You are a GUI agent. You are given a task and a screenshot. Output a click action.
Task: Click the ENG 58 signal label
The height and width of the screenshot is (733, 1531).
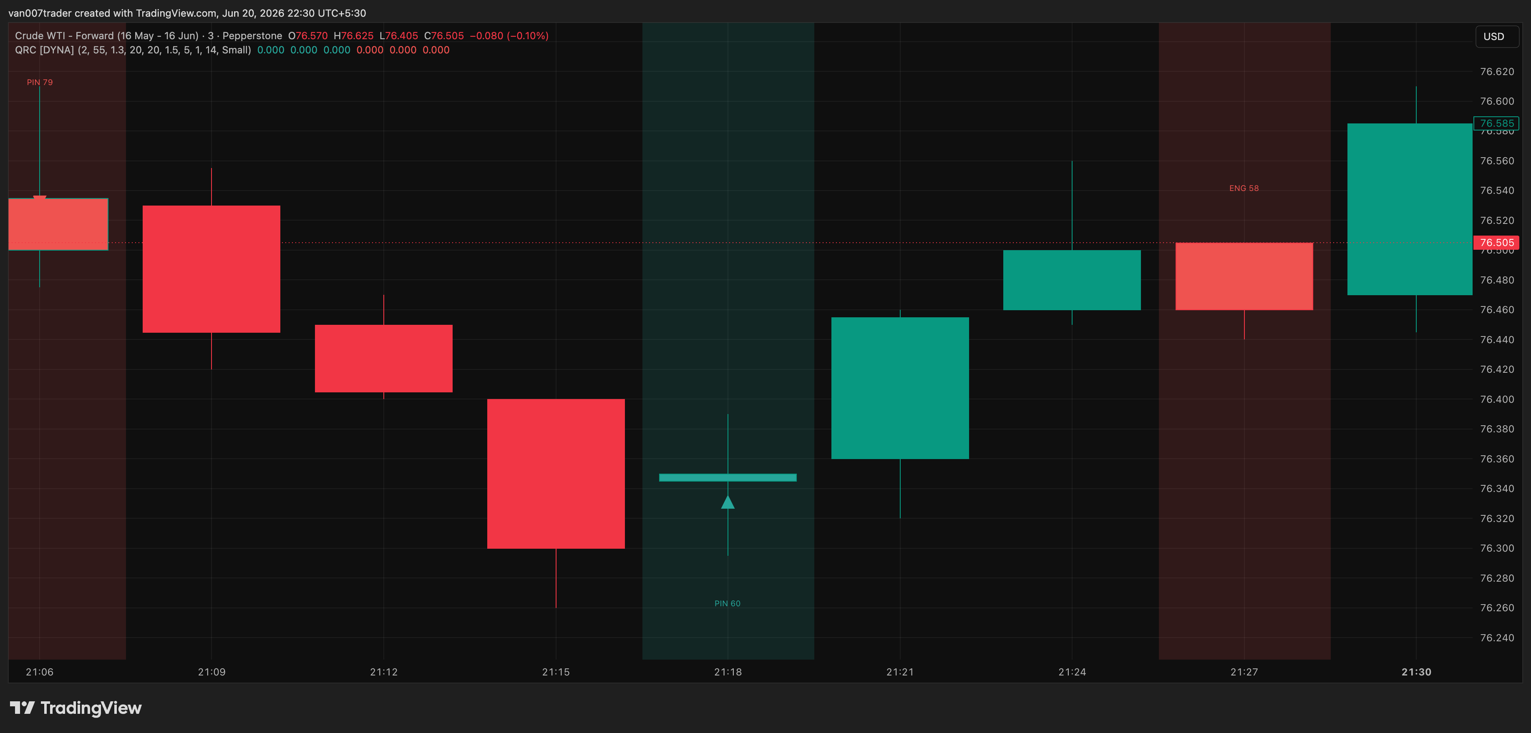coord(1243,188)
